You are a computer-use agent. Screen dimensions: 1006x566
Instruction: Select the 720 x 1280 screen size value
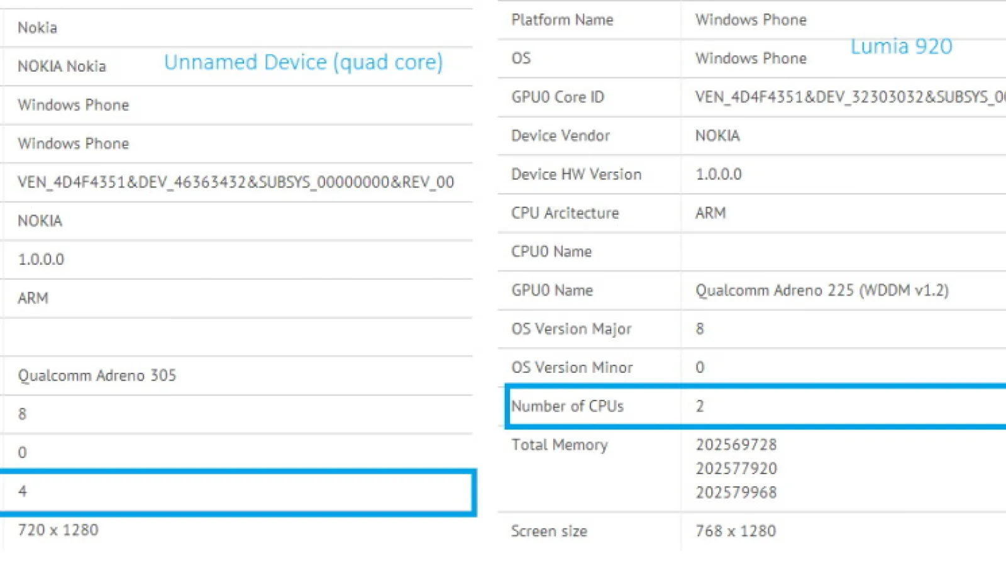pyautogui.click(x=58, y=530)
